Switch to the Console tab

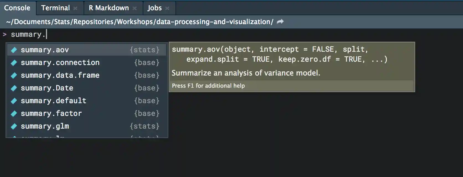click(x=17, y=8)
